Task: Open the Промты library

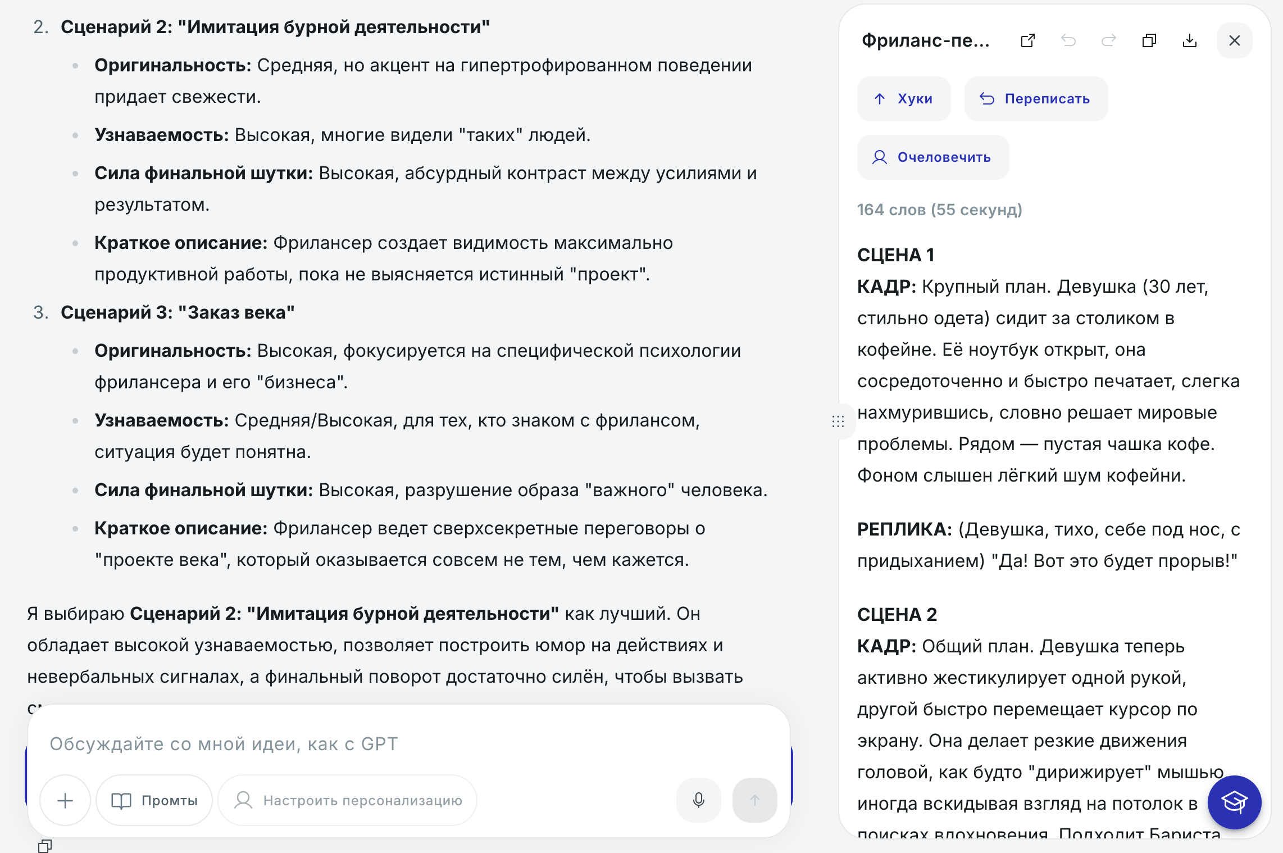Action: pos(154,800)
